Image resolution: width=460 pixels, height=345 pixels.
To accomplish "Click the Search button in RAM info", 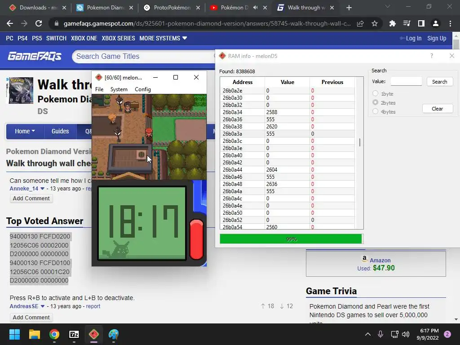I will point(439,82).
